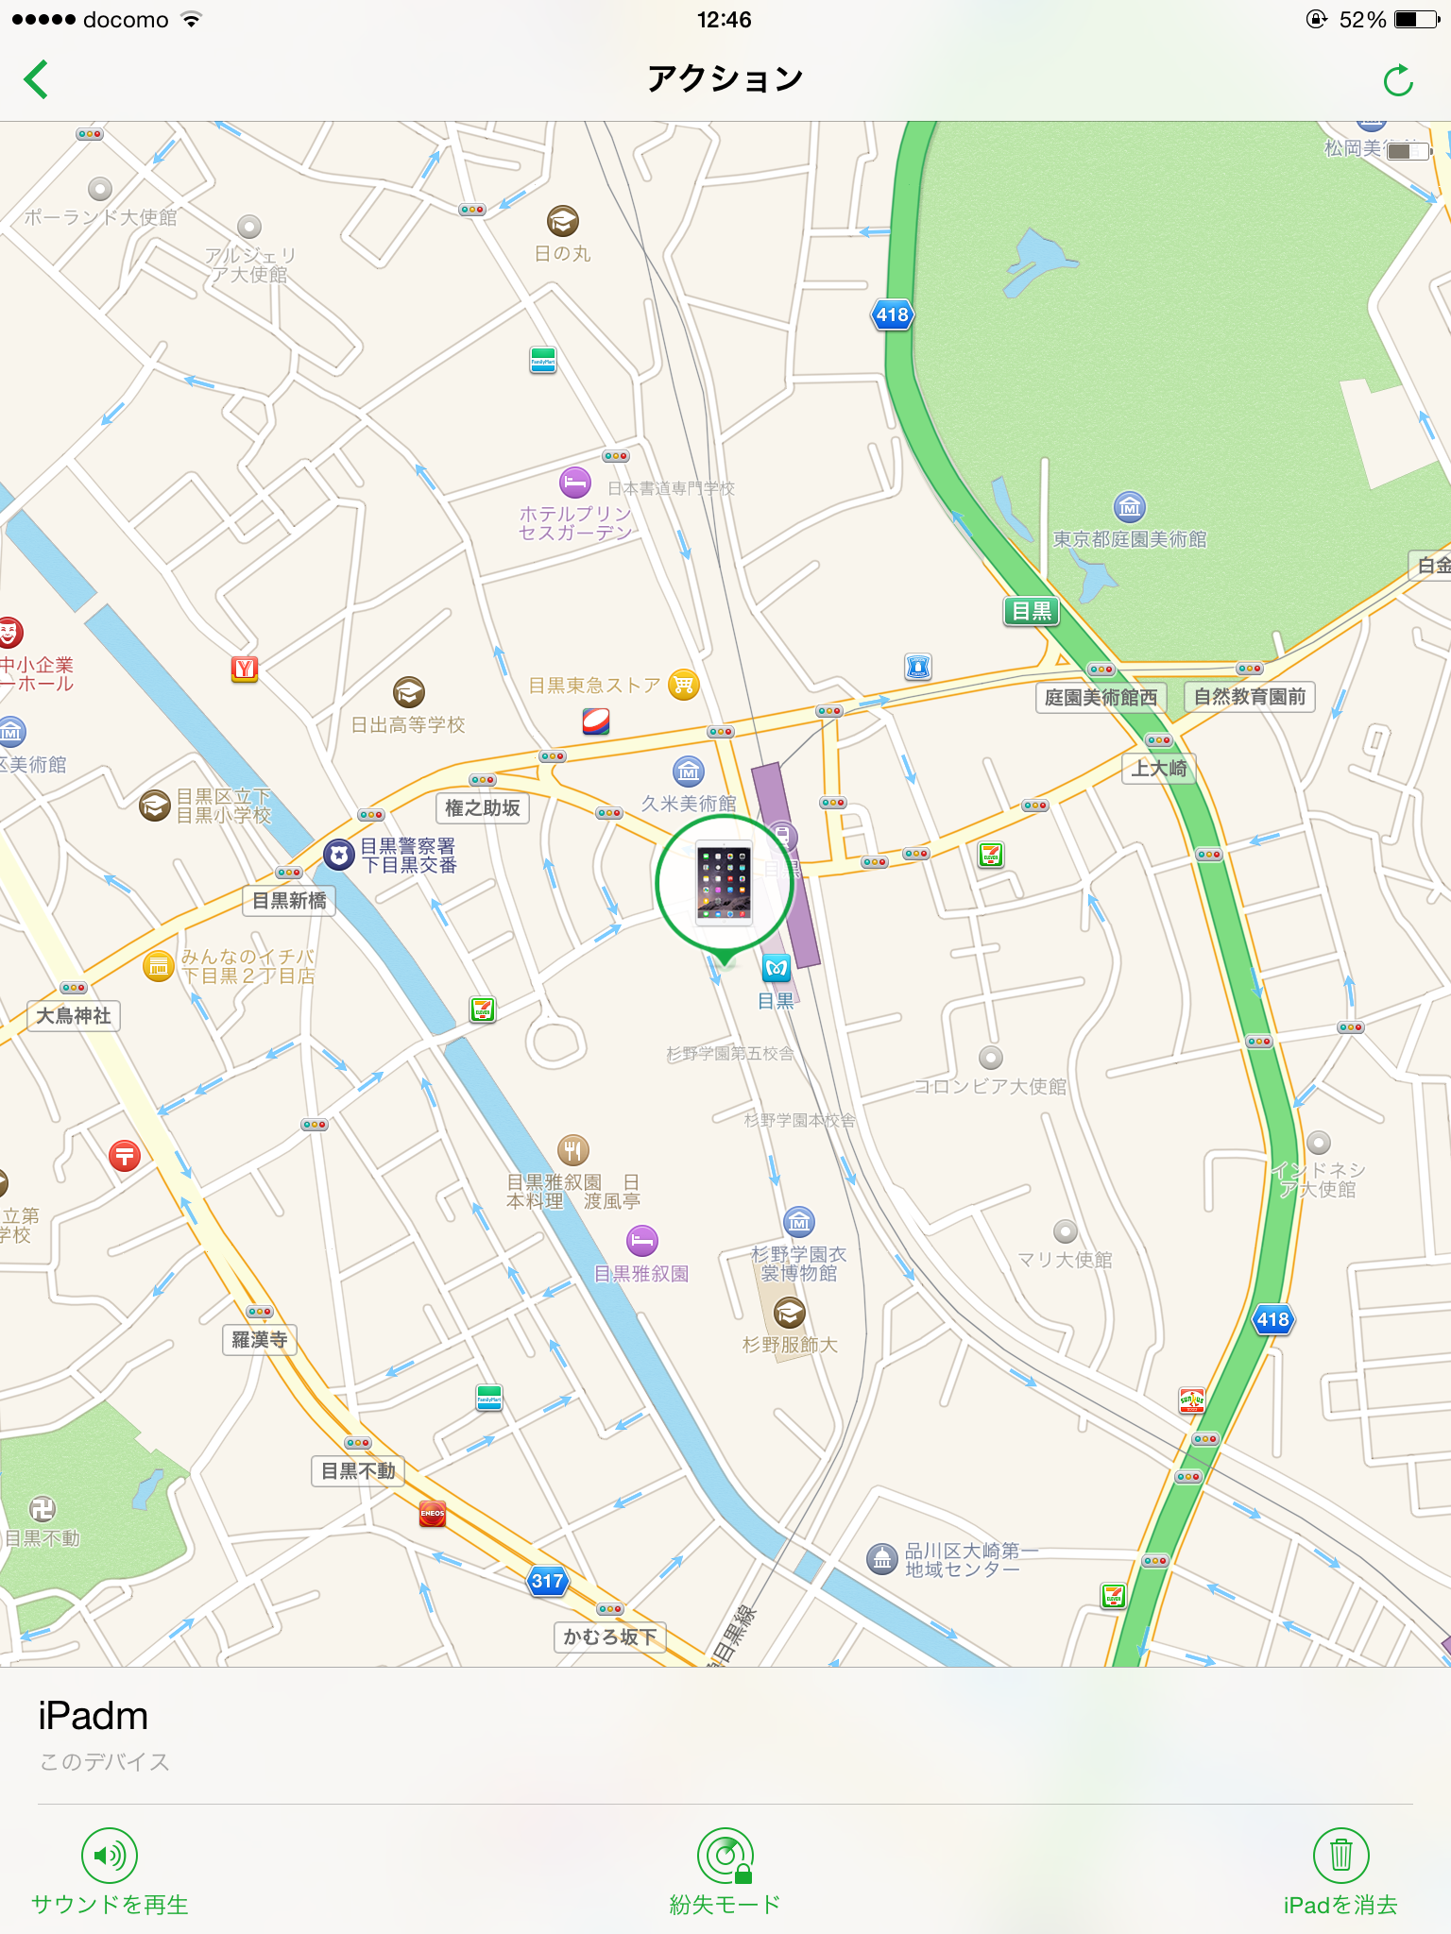Activate Lost Mode radar icon
Viewport: 1451px width, 1934px height.
[725, 1856]
